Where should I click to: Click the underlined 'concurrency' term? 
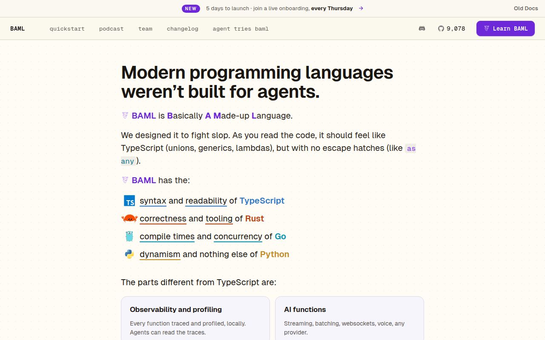(x=238, y=236)
